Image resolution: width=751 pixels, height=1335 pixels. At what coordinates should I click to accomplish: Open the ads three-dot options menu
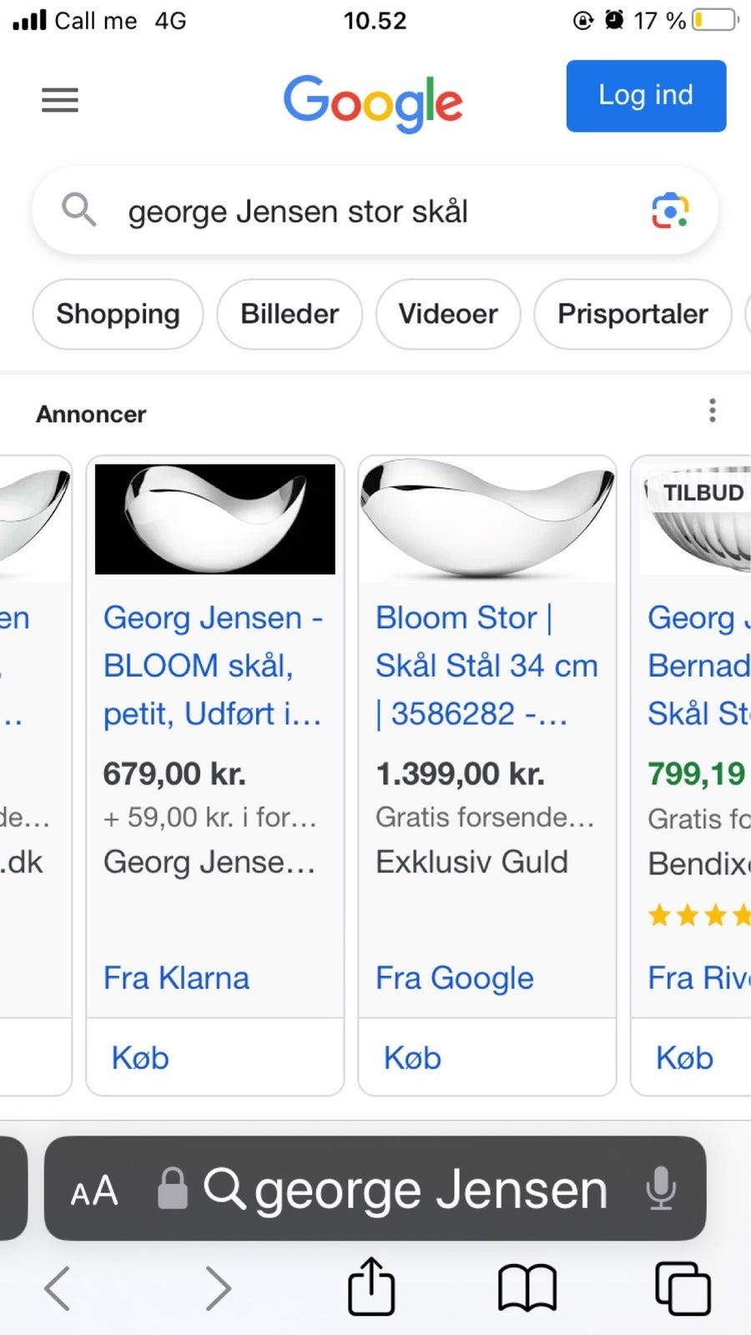pyautogui.click(x=712, y=411)
